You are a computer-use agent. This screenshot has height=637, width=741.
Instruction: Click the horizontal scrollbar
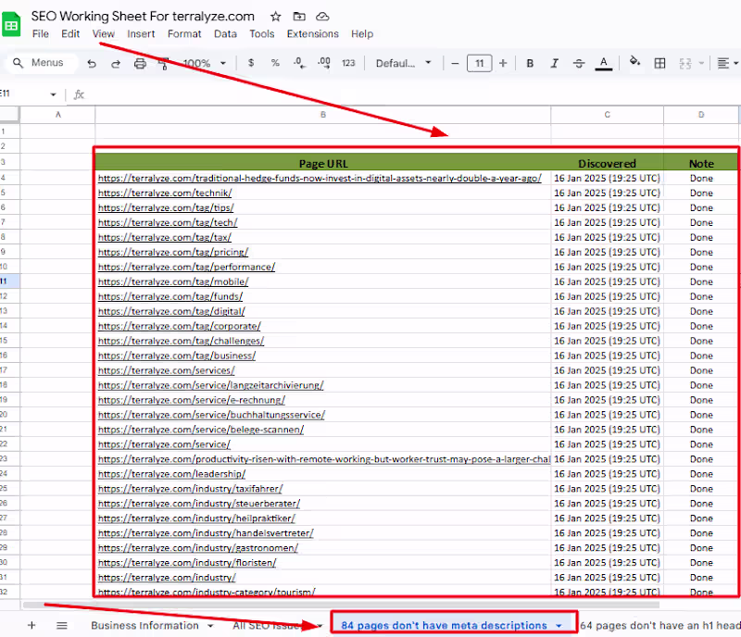[x=341, y=605]
